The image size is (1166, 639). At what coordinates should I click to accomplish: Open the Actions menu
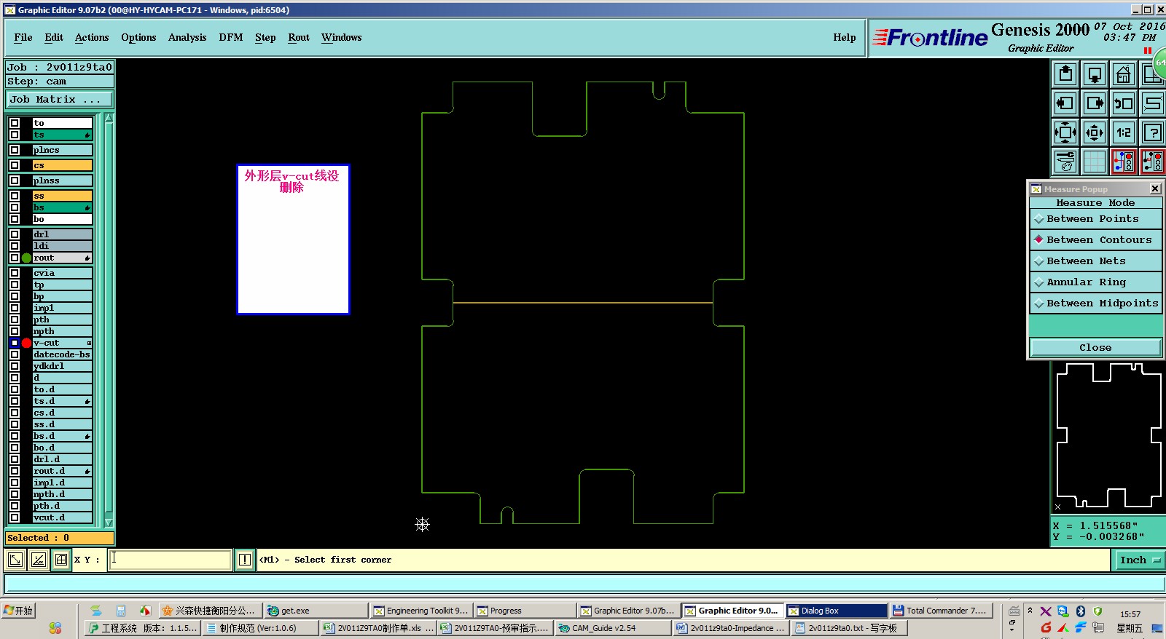(x=92, y=37)
